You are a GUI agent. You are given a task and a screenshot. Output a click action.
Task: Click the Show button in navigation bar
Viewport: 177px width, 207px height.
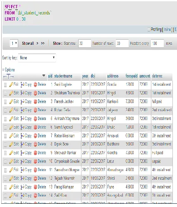(57, 43)
